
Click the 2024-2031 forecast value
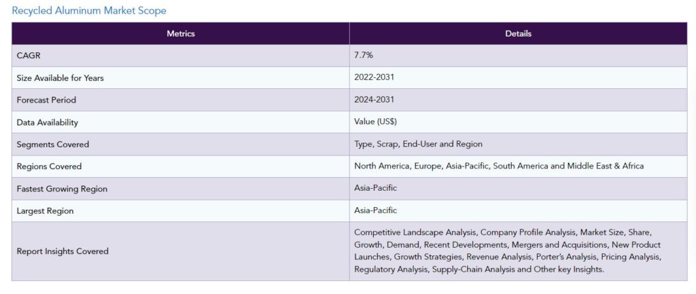pos(374,100)
